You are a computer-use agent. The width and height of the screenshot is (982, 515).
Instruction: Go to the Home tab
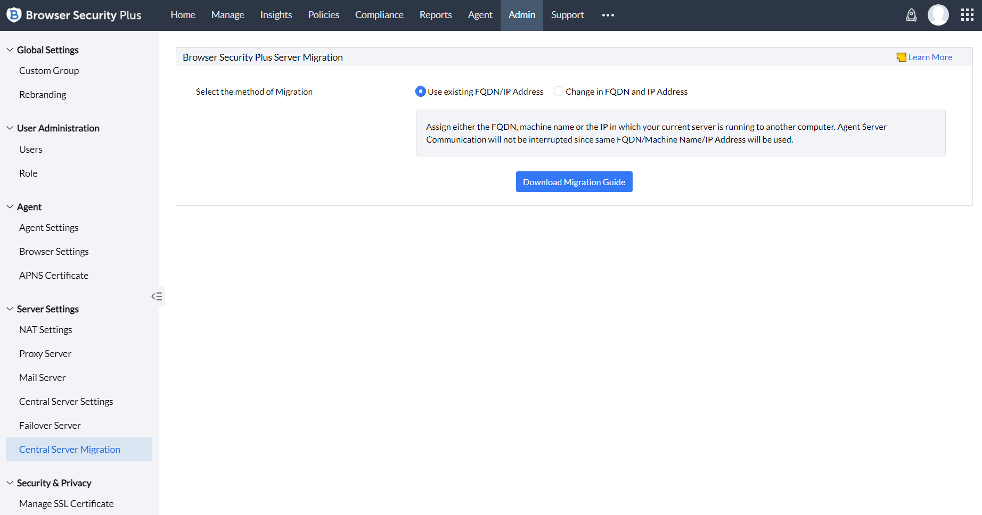[x=183, y=15]
